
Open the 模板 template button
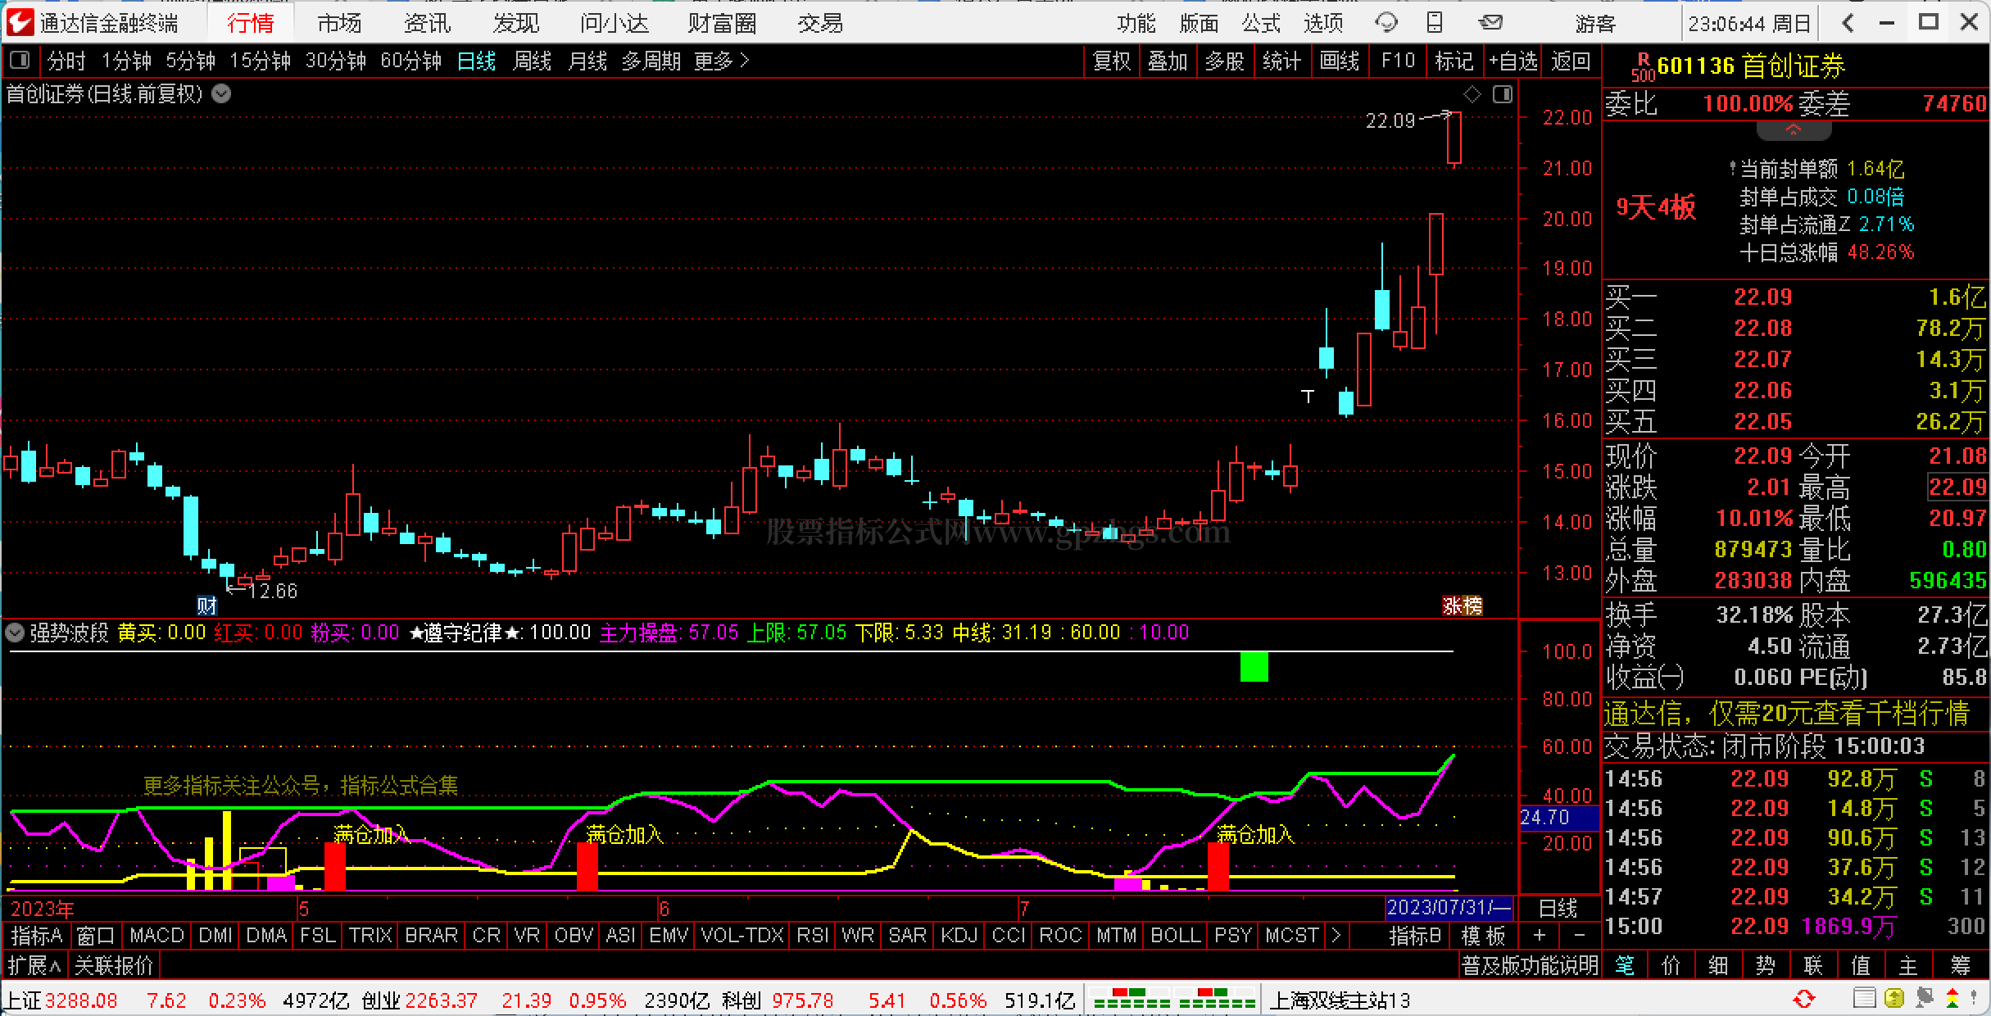pos(1484,935)
